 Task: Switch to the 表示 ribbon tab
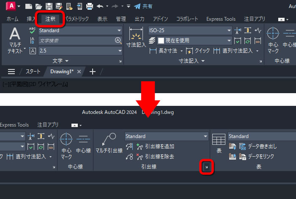click(102, 19)
